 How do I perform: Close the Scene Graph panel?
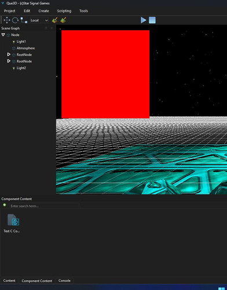52,28
